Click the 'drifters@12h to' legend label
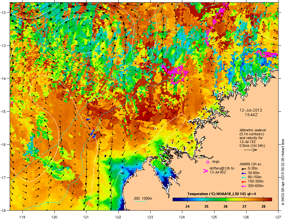This screenshot has height=220, width=285. coord(222,168)
